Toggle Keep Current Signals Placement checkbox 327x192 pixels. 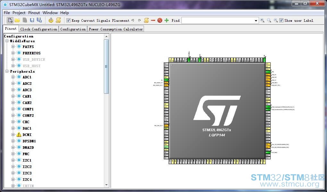68,20
